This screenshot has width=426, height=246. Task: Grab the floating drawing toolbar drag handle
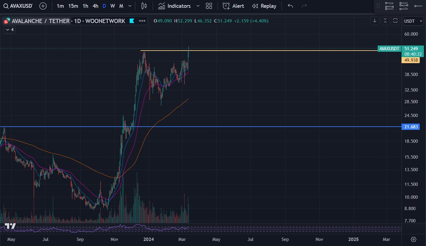click(378, 6)
